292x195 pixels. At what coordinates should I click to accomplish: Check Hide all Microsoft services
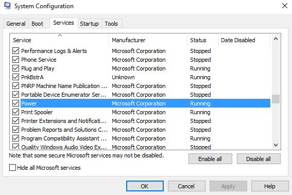(12, 168)
